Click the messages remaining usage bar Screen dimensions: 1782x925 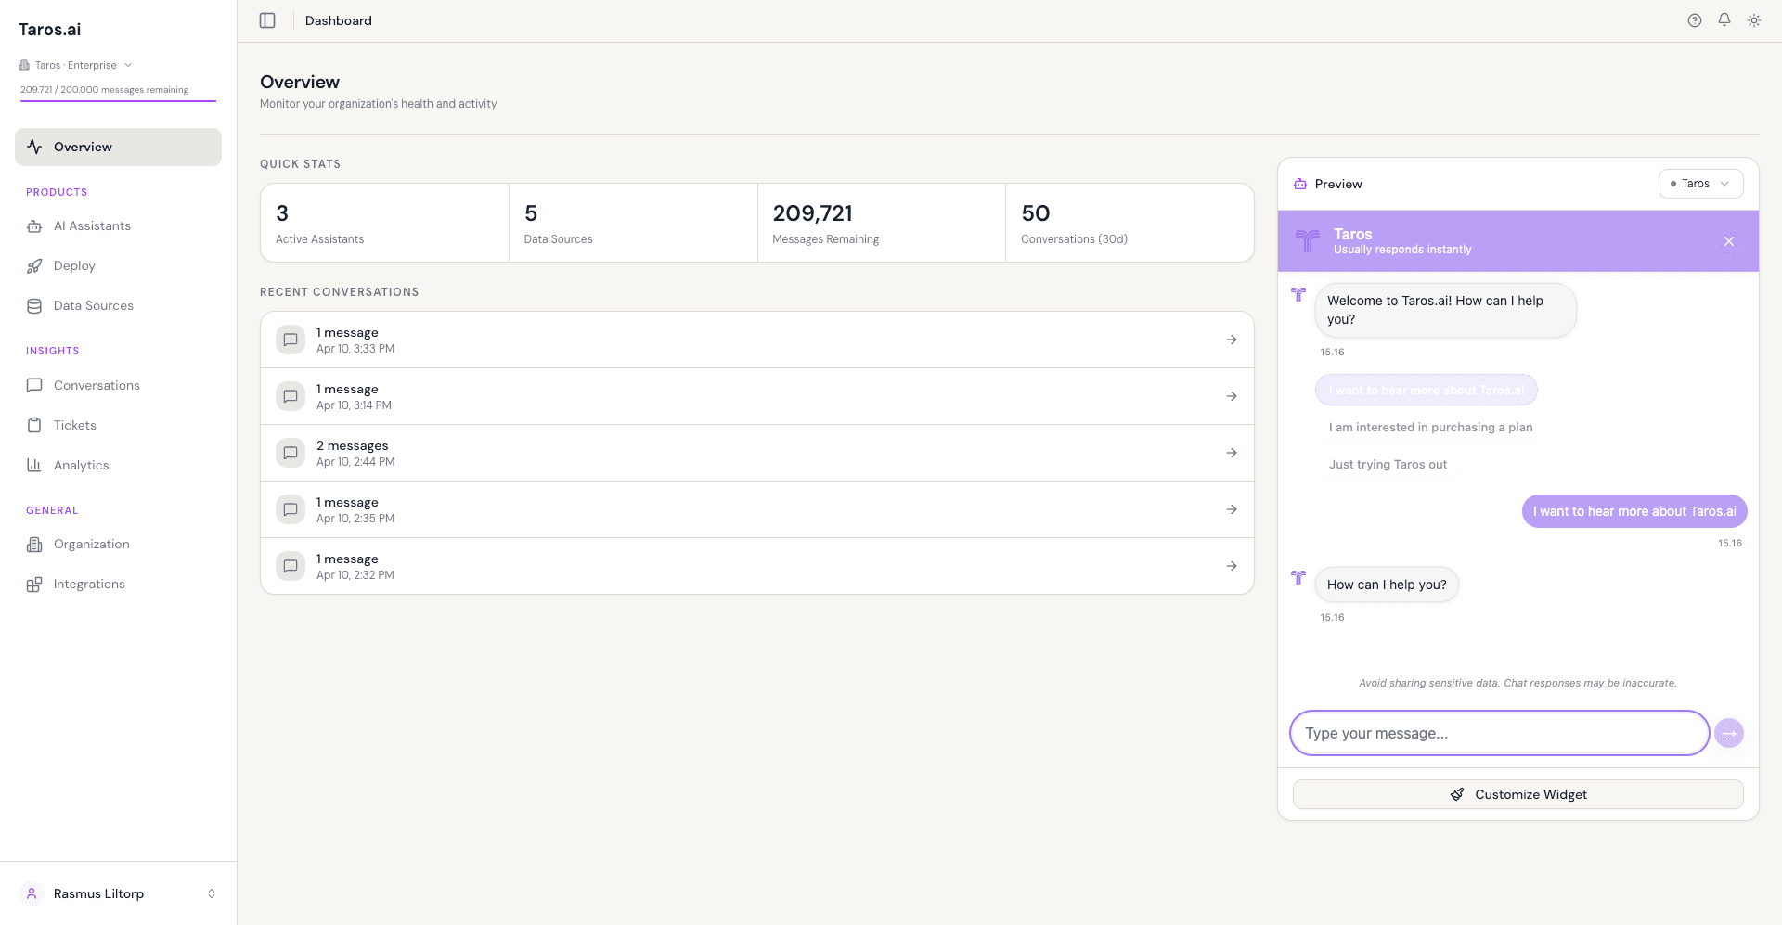[118, 100]
